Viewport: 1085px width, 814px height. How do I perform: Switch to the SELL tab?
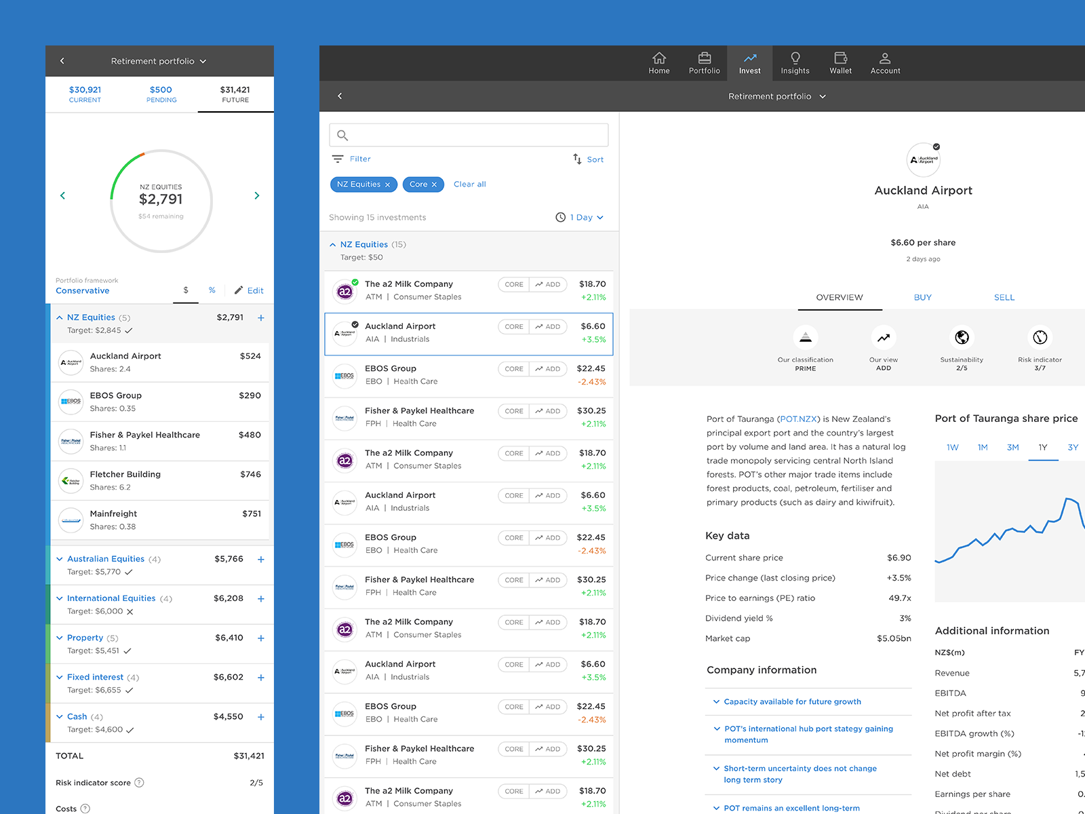pyautogui.click(x=1004, y=298)
